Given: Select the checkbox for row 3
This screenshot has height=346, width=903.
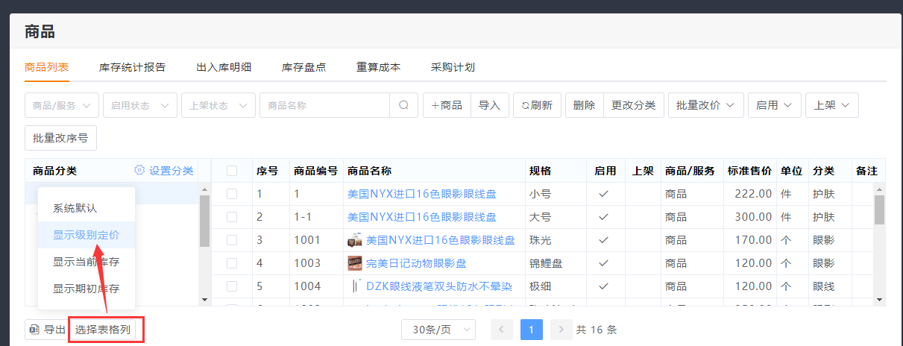Looking at the screenshot, I should [x=232, y=240].
